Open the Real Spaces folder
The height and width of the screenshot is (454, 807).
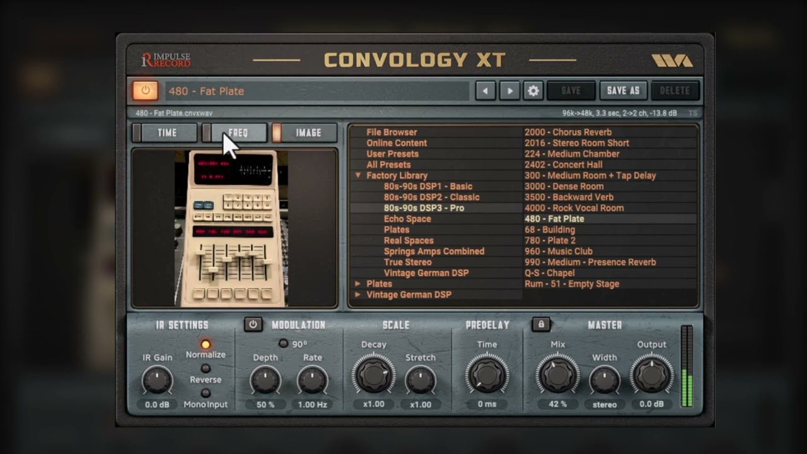point(409,240)
